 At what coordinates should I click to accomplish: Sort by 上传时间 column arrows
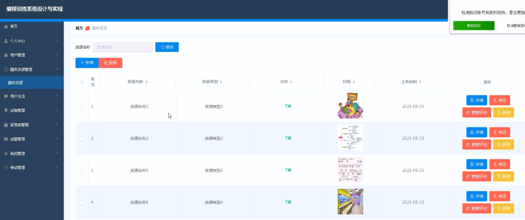pos(420,82)
